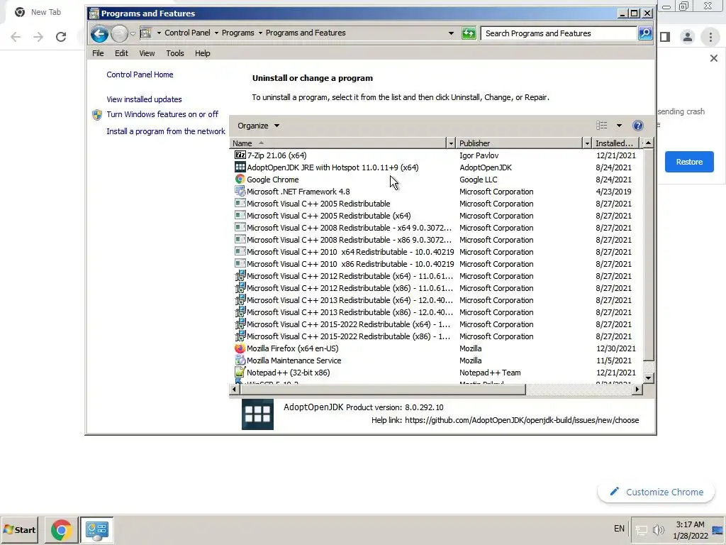Screen dimensions: 726x545
Task: Sort by the Installed On column header
Action: pos(615,143)
